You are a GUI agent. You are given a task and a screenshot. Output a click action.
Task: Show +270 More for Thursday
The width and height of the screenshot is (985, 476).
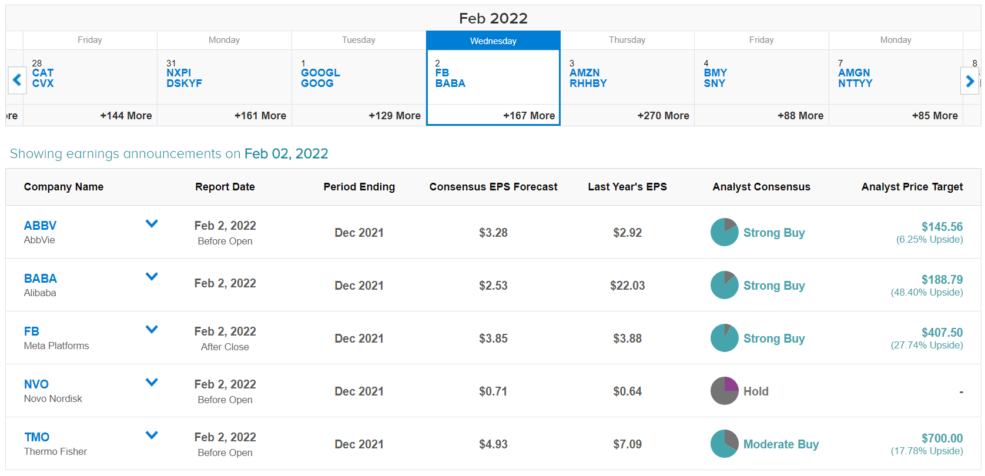(x=663, y=116)
